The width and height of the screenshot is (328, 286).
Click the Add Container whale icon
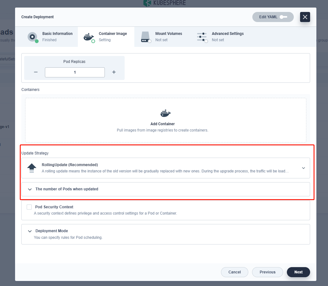click(165, 113)
